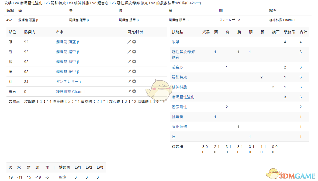Open the ダンテレザーα link in parts table
Screen dimensions: 318x181
pyautogui.click(x=68, y=81)
